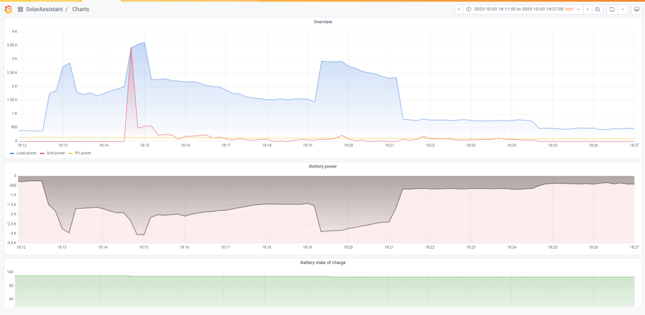645x315 pixels.
Task: Toggle Grid power series in legend
Action: point(55,153)
